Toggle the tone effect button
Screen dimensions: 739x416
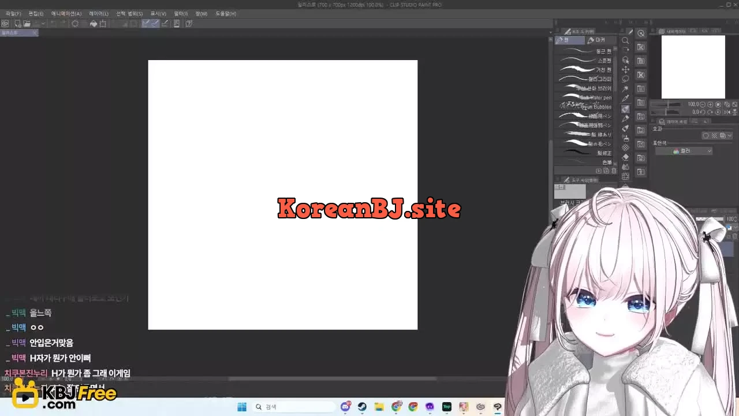pos(714,136)
